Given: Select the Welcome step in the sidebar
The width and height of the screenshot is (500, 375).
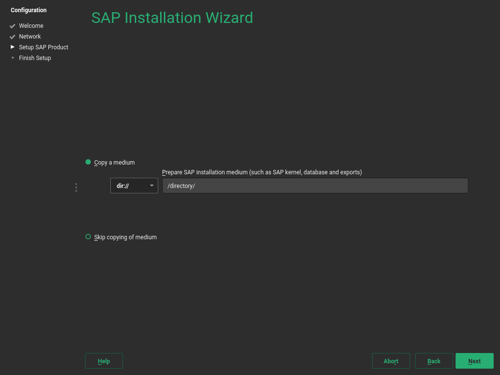Looking at the screenshot, I should point(31,26).
